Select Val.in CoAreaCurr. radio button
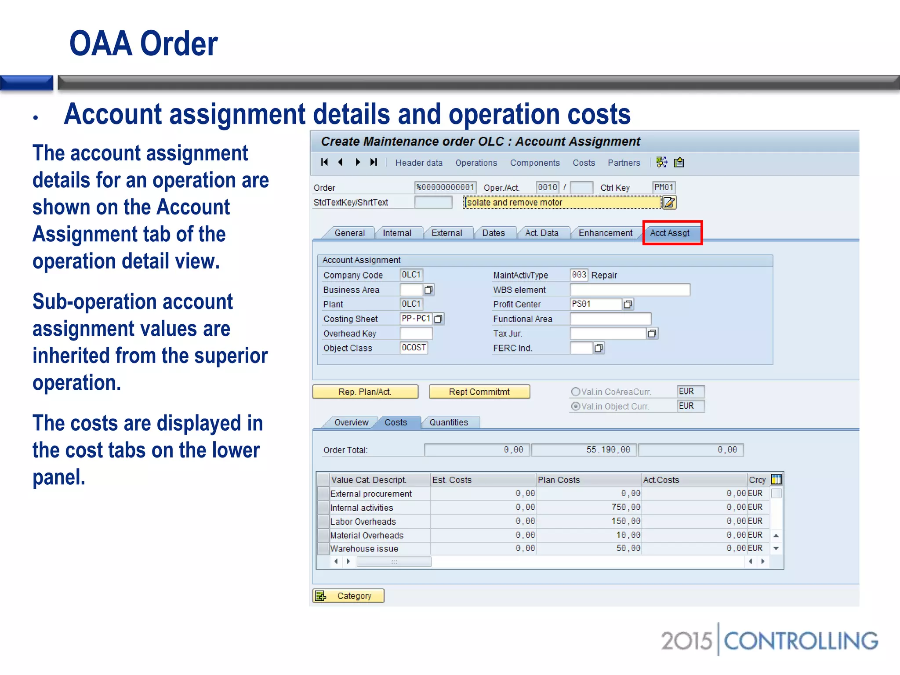 coord(576,392)
